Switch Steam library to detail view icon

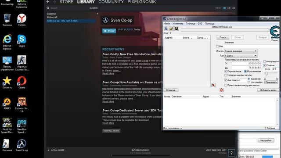click(x=224, y=8)
